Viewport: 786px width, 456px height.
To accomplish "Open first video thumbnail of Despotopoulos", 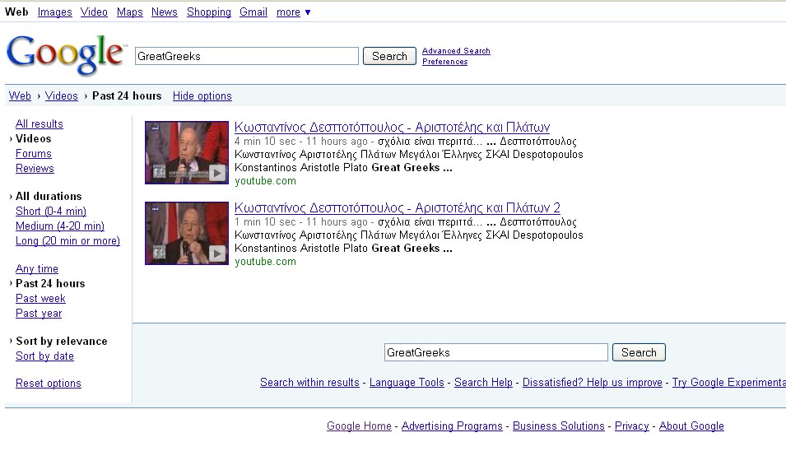I will [187, 153].
